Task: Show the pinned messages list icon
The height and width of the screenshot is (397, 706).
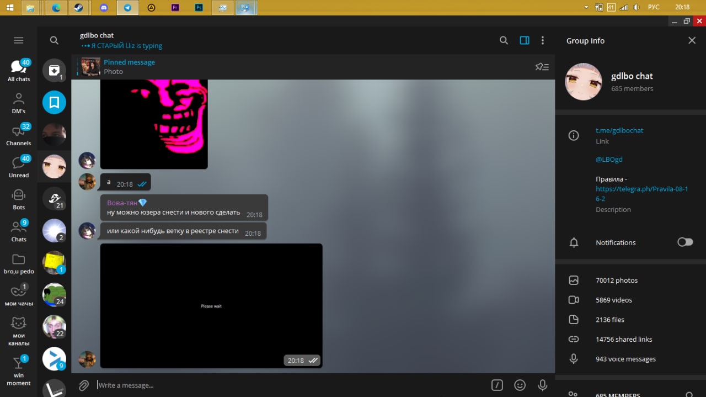Action: (542, 67)
